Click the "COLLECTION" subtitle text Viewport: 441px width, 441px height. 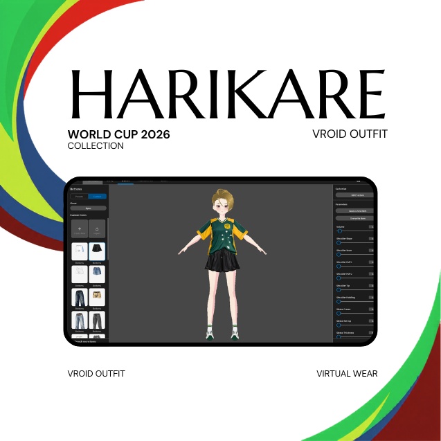pos(96,145)
